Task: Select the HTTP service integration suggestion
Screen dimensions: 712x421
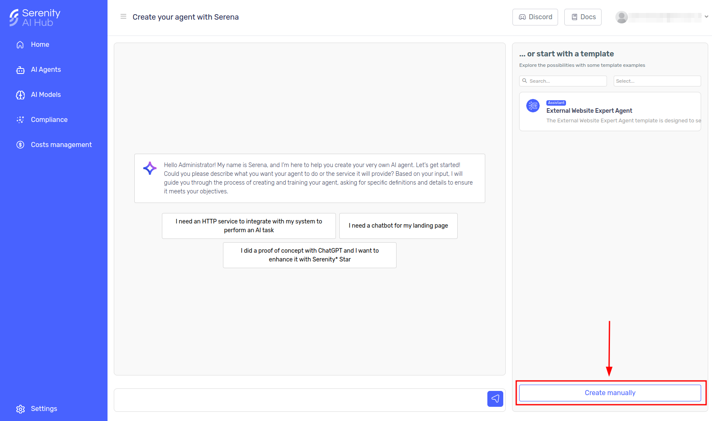Action: pyautogui.click(x=249, y=226)
